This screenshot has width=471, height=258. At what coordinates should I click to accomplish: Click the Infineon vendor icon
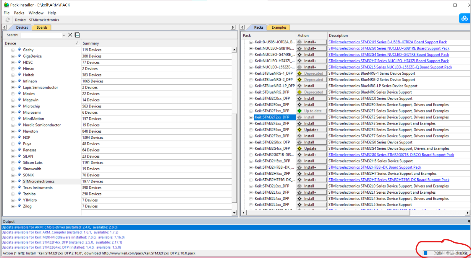point(20,81)
